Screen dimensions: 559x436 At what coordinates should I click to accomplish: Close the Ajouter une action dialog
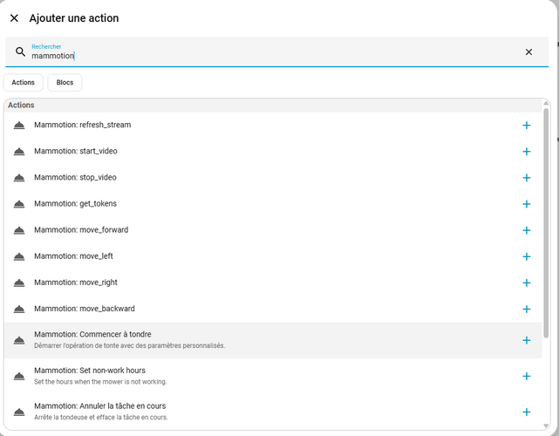(14, 18)
